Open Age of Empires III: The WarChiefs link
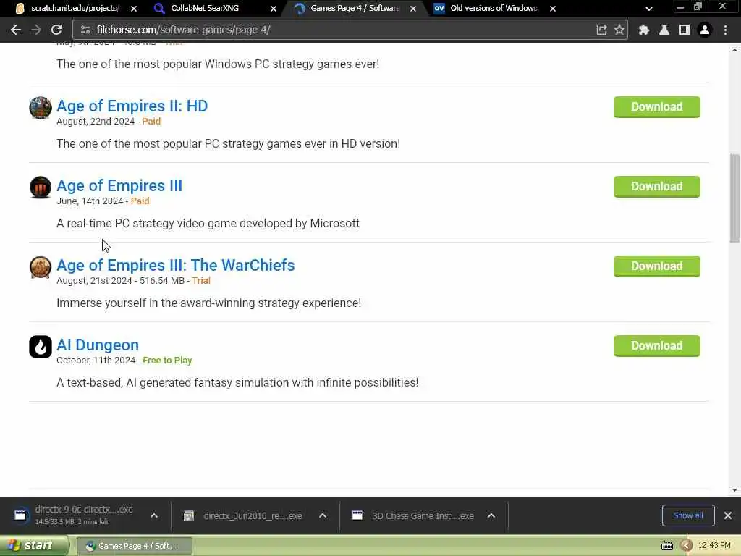Image resolution: width=741 pixels, height=556 pixels. pos(175,265)
